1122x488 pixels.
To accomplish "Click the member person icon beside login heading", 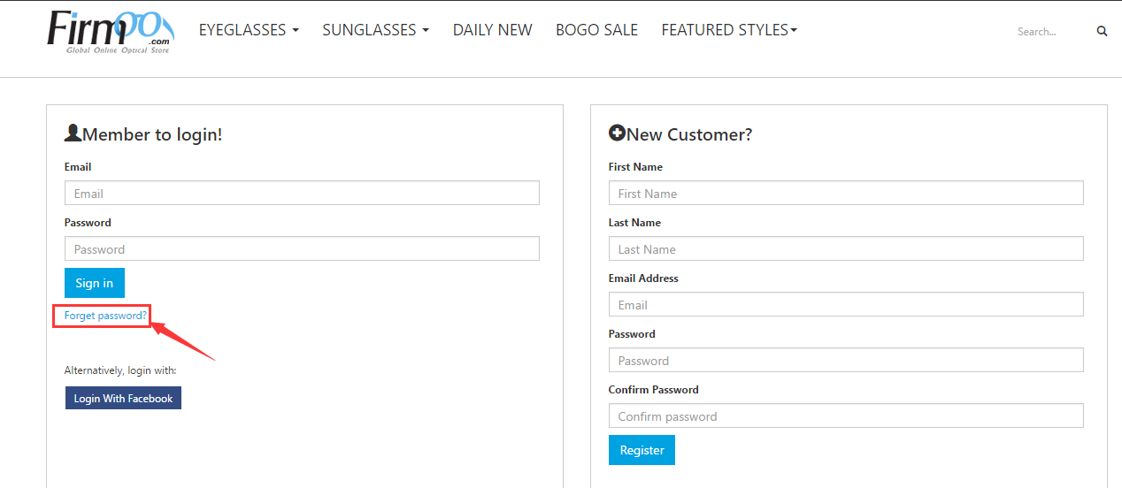I will point(73,133).
